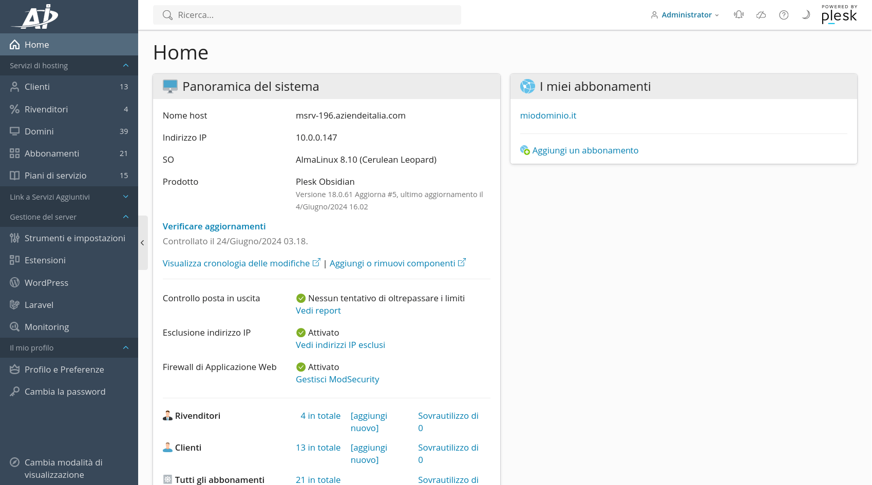Click aggiungi nuovo for Clienti
This screenshot has height=485, width=872.
tap(369, 454)
